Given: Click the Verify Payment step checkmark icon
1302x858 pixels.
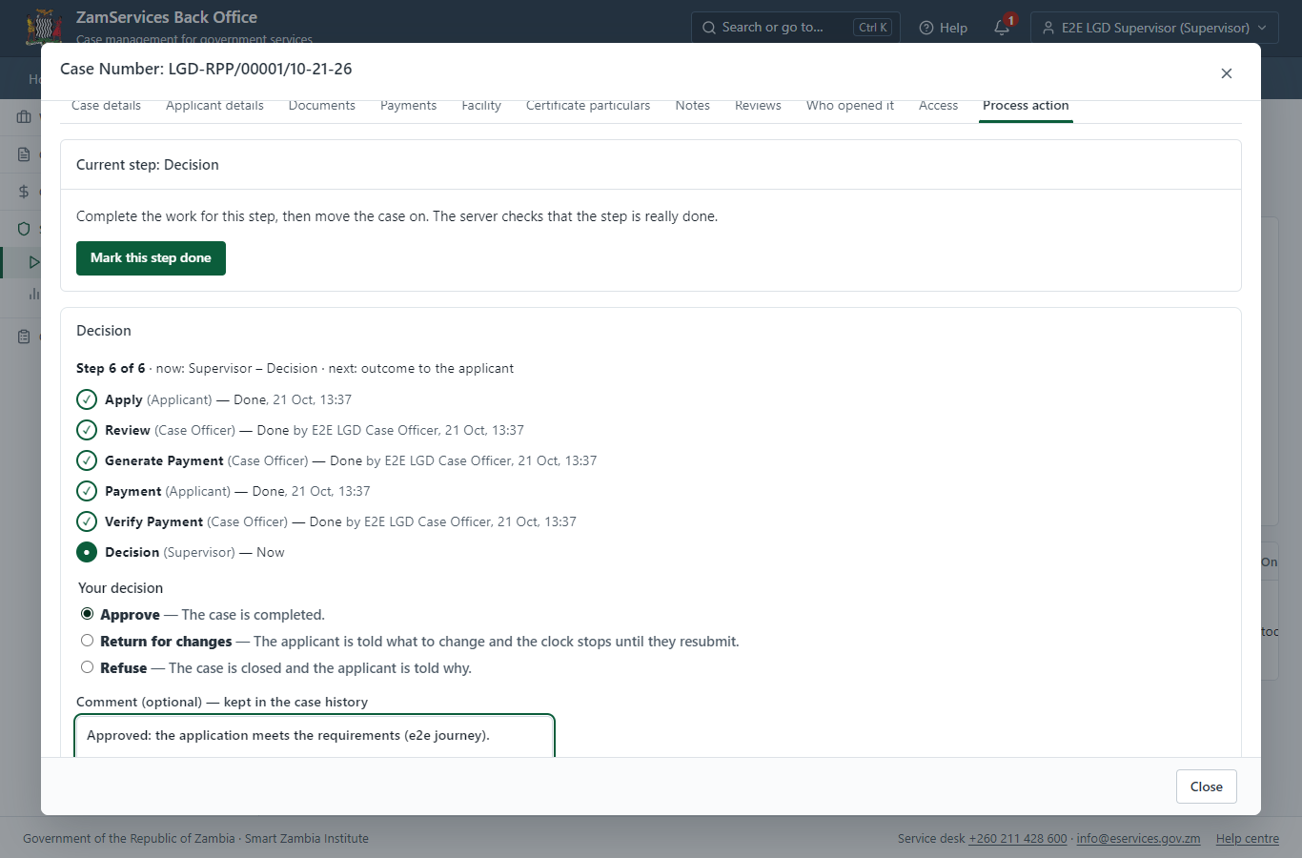Looking at the screenshot, I should pos(87,521).
